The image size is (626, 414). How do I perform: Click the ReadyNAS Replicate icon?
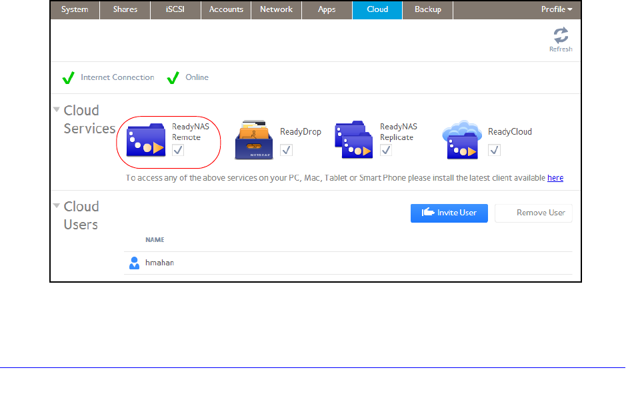pos(354,141)
